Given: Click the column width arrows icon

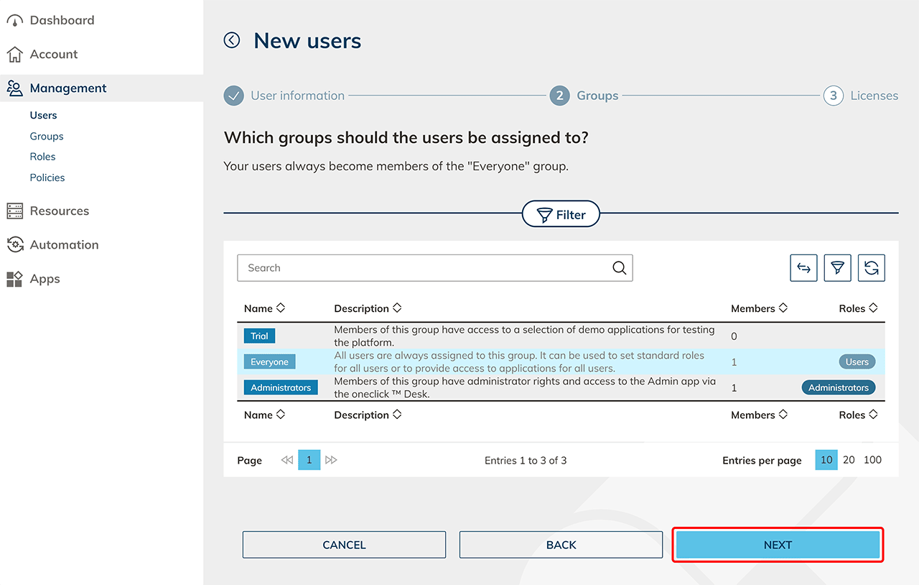Looking at the screenshot, I should pyautogui.click(x=803, y=268).
